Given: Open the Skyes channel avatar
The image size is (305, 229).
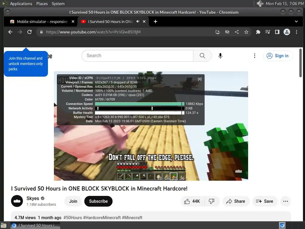Looking at the screenshot, I should pos(17,201).
